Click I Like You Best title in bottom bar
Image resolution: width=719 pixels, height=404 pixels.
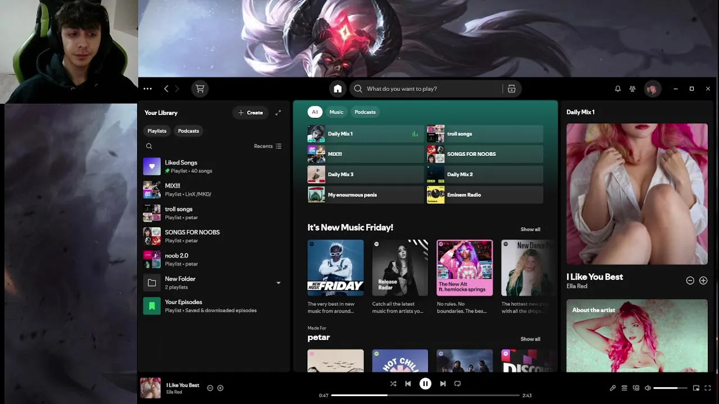click(183, 385)
